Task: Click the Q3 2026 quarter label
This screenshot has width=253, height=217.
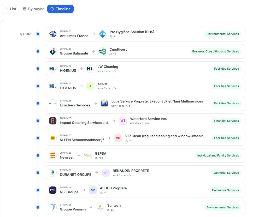Action: (26, 34)
